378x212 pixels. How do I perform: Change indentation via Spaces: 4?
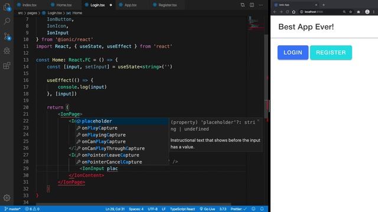[x=136, y=209]
